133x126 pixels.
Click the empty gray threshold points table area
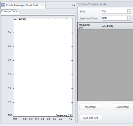click(105, 65)
